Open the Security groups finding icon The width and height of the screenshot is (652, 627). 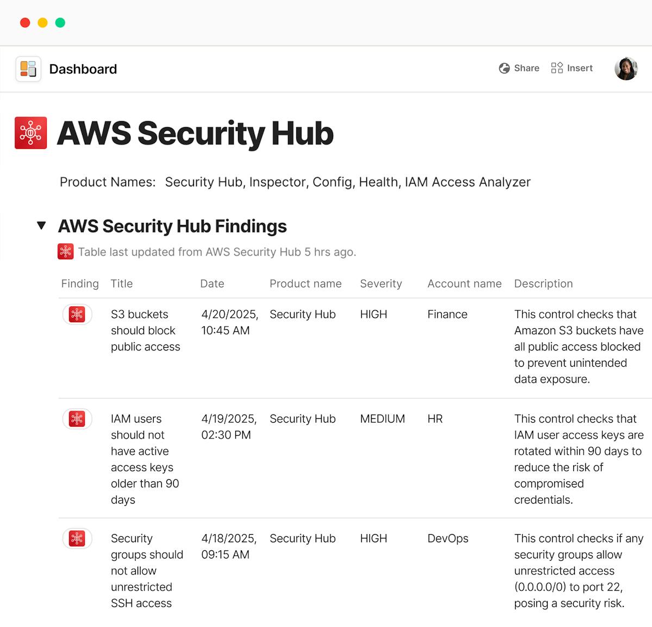coord(77,538)
